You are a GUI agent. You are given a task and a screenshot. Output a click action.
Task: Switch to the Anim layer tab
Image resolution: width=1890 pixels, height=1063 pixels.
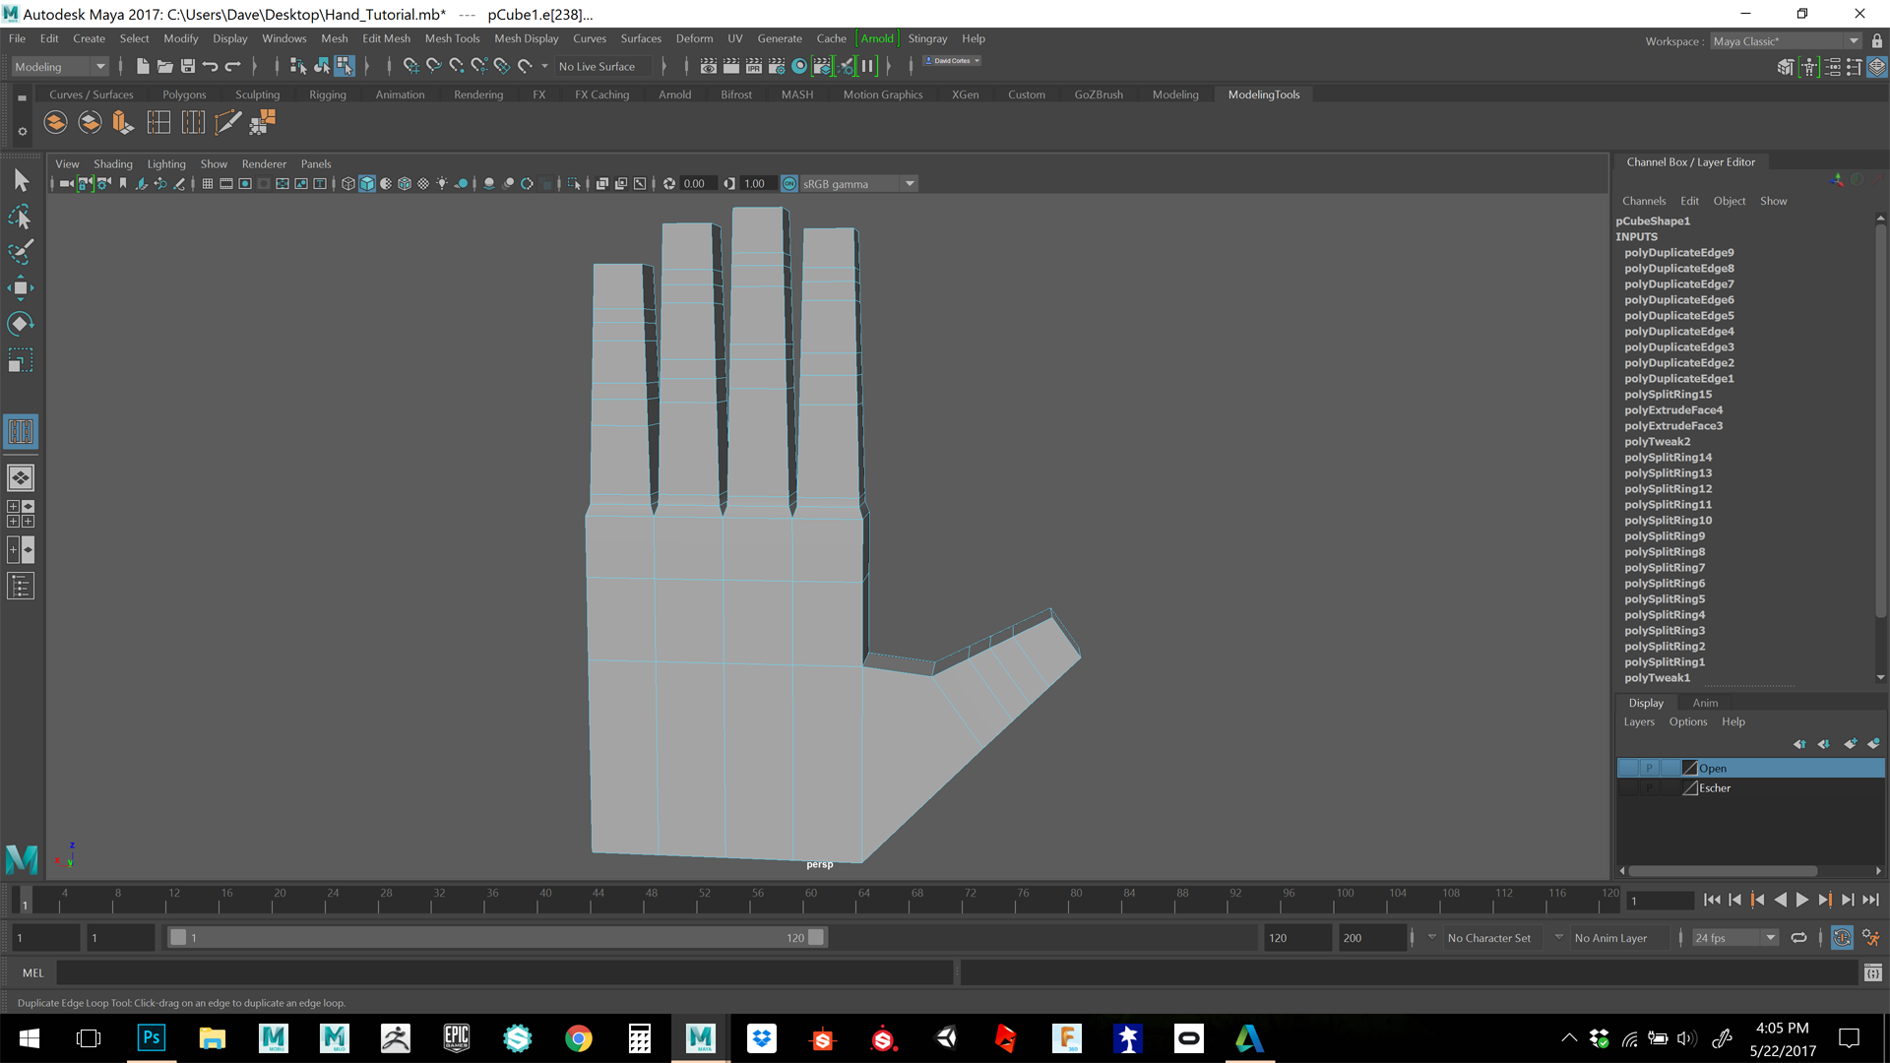pyautogui.click(x=1705, y=703)
